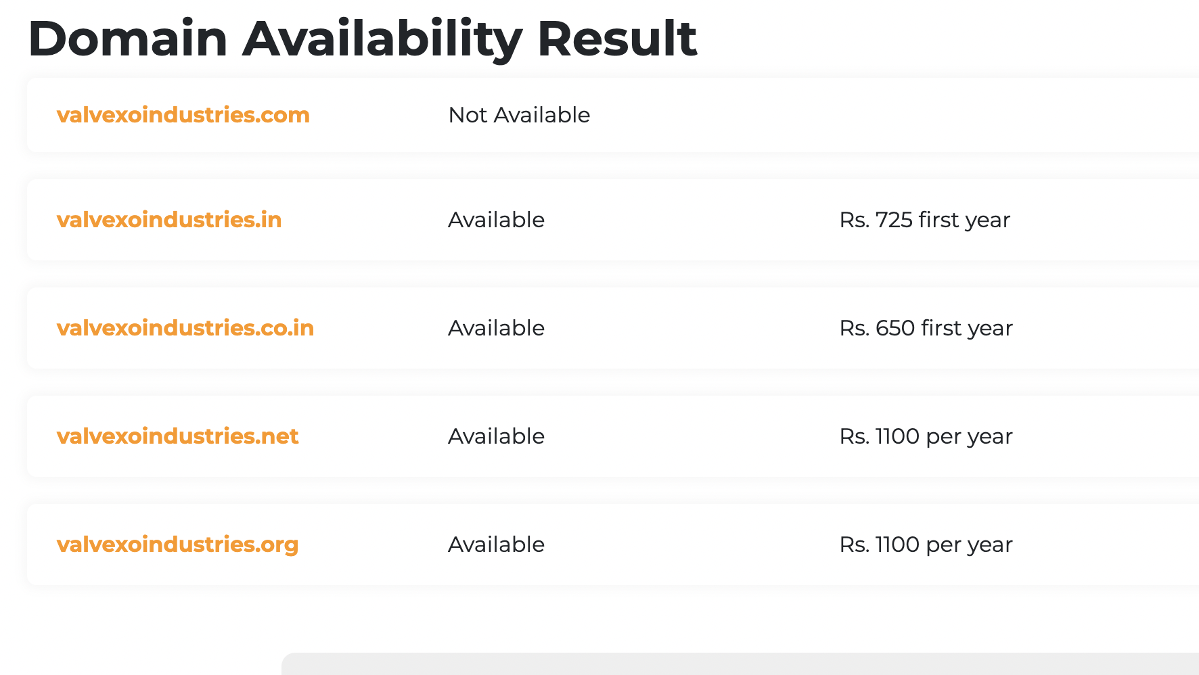This screenshot has width=1199, height=675.
Task: Click the Rs. 1100 price for the .org domain
Action: (926, 544)
